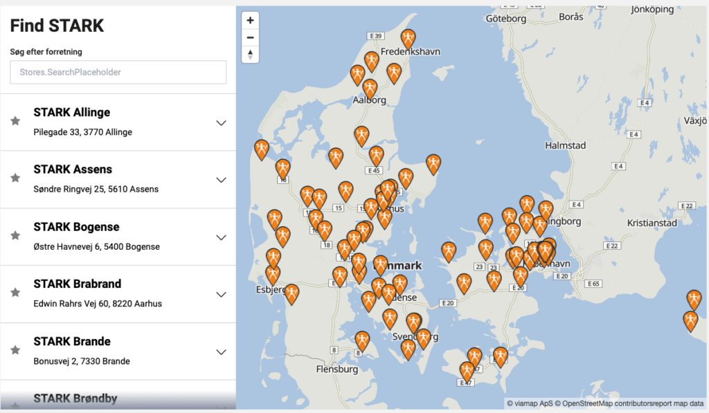Click address Østre Havnevej 6, 5400 Bogense
The height and width of the screenshot is (413, 709).
click(97, 247)
